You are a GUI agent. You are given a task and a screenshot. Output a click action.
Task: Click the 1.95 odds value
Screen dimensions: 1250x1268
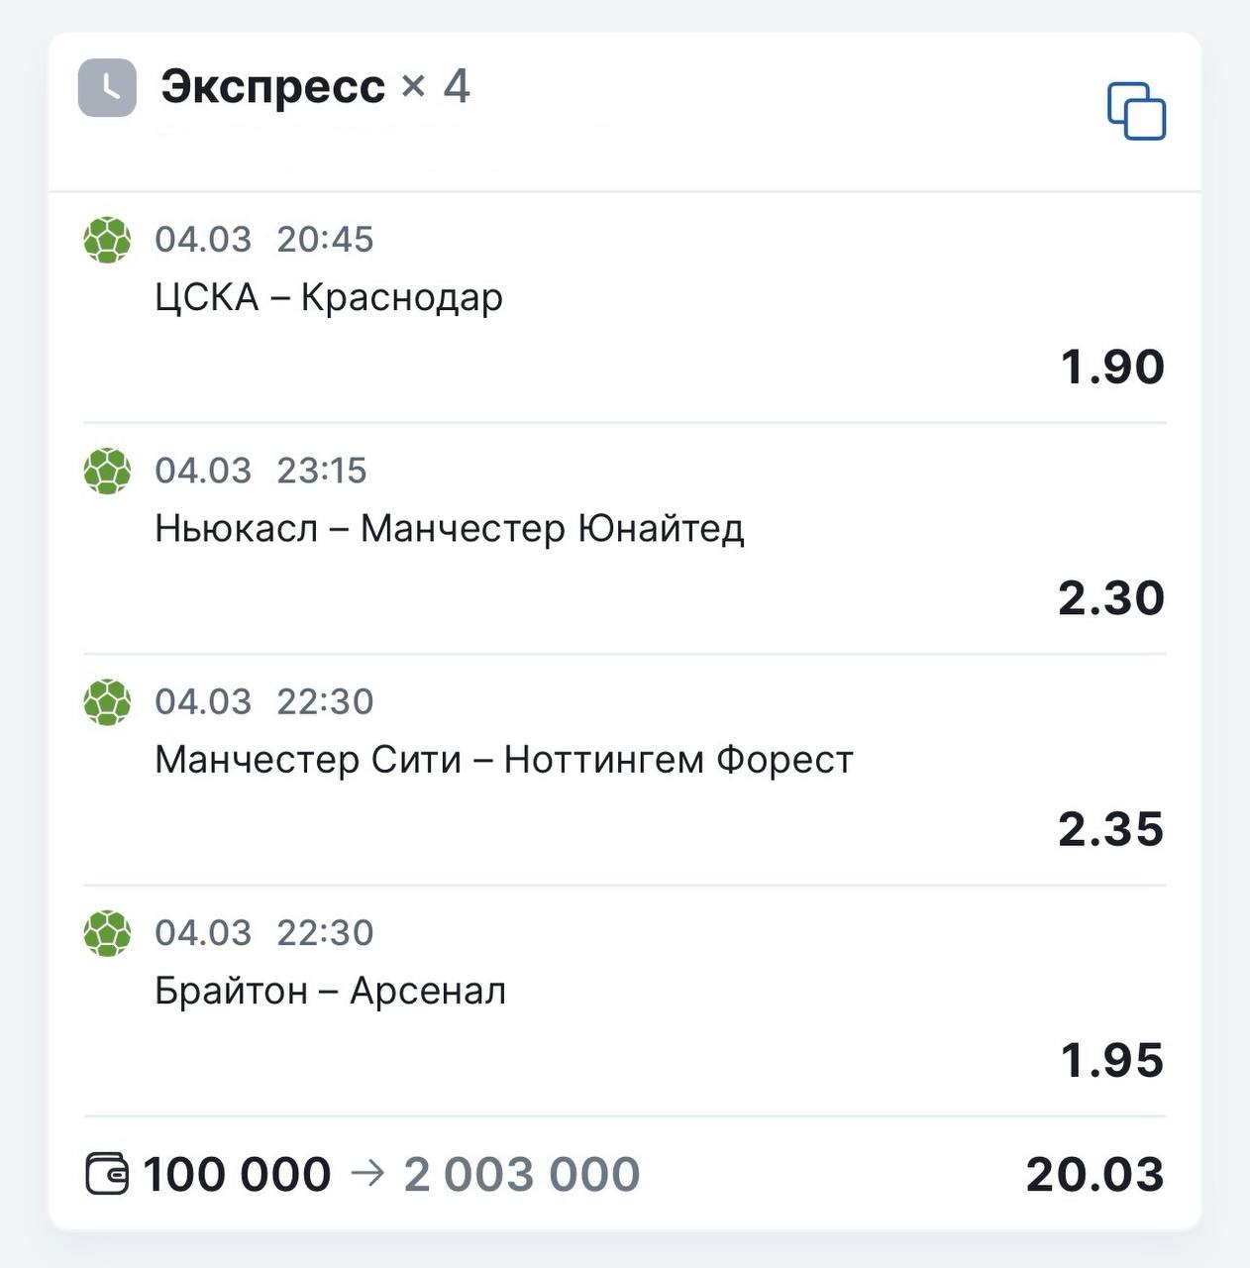click(x=1111, y=1060)
